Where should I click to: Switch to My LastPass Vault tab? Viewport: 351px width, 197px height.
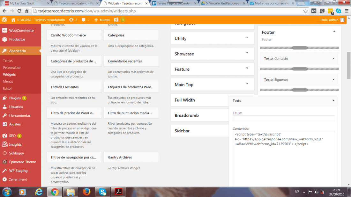pyautogui.click(x=26, y=4)
